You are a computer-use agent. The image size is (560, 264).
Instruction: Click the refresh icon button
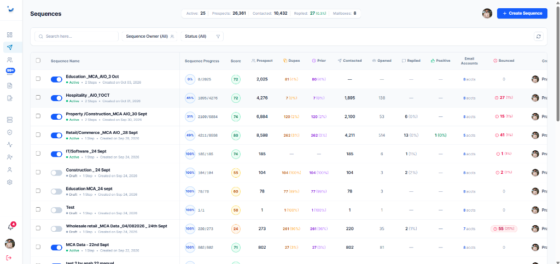(539, 37)
